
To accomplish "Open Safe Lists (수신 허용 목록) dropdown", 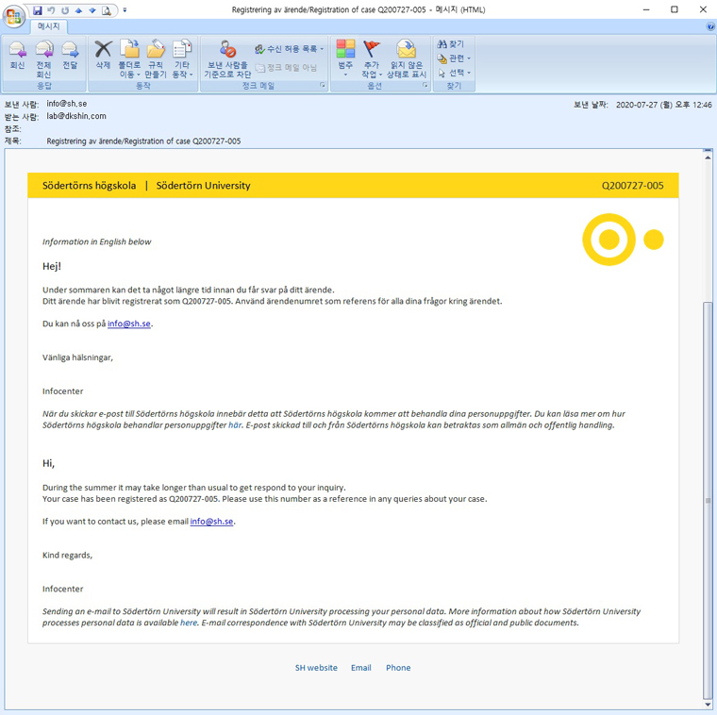I will click(x=289, y=48).
